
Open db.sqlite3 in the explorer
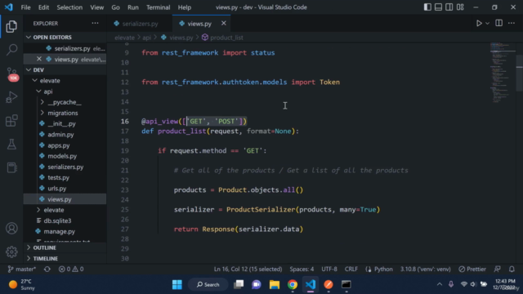(65, 220)
